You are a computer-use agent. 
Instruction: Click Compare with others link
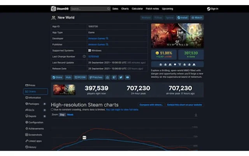point(151,105)
